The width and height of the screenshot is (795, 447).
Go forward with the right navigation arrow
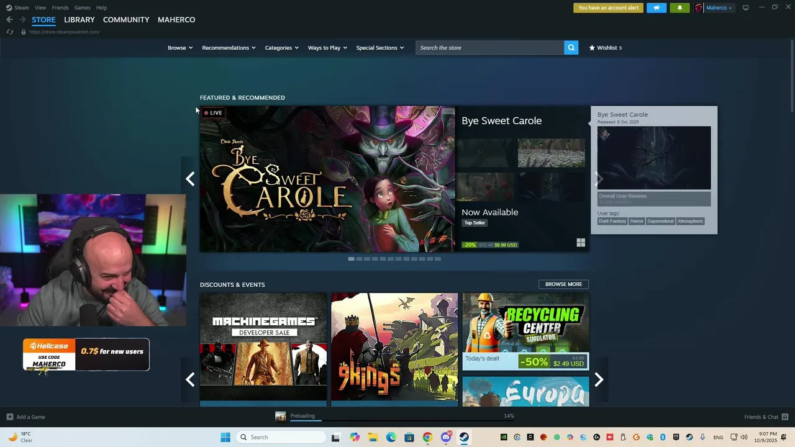(22, 20)
